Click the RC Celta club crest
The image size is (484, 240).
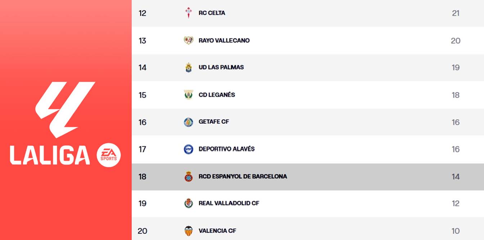pos(189,13)
